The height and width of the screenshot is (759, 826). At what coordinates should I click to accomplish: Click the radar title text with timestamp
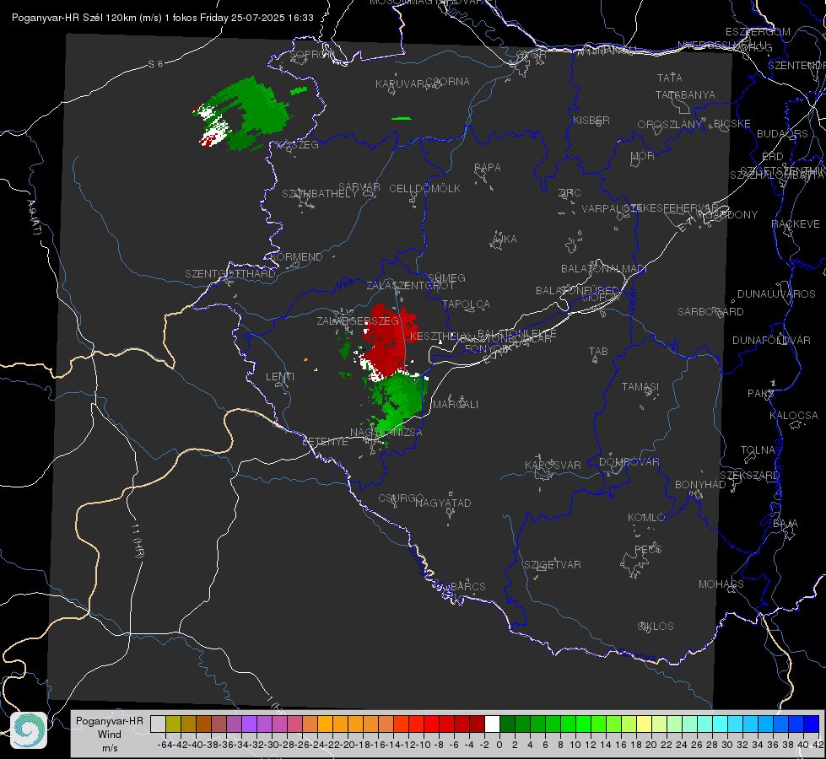162,18
